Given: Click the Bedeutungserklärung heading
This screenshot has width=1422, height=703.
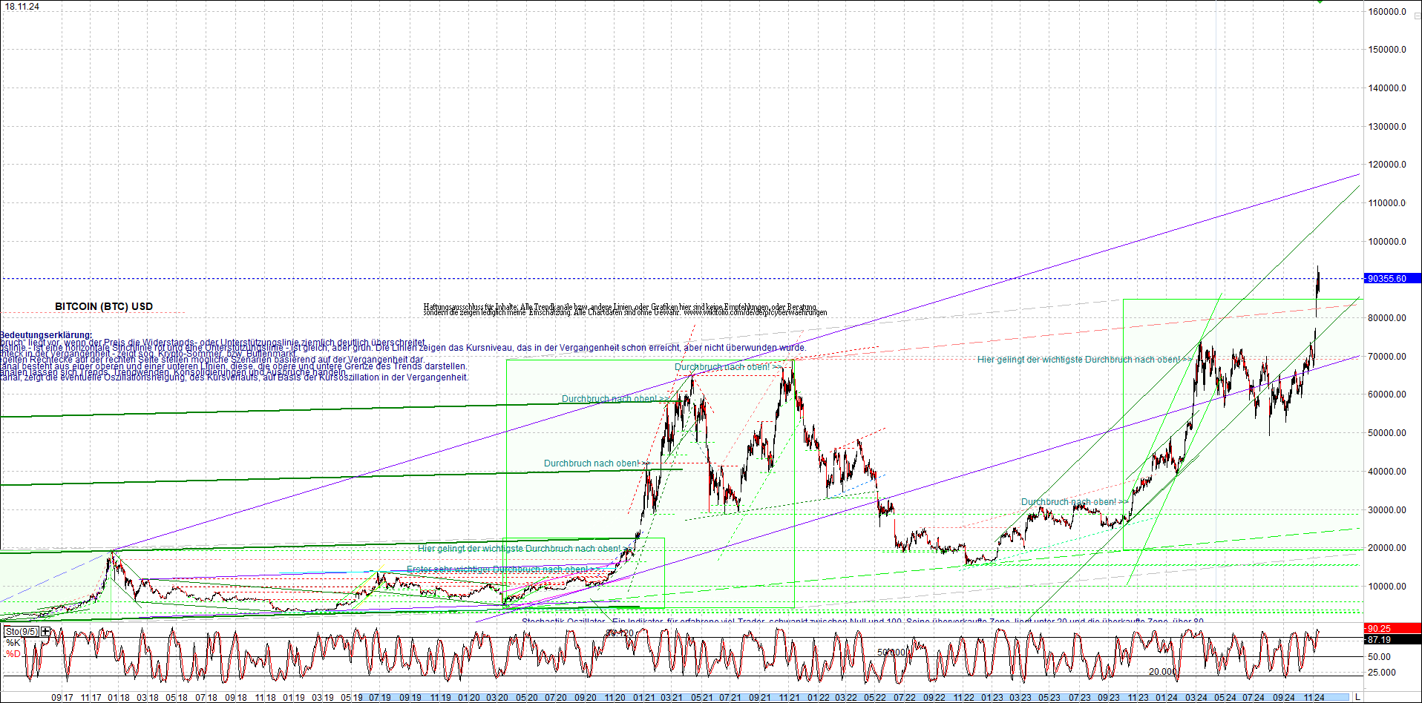Looking at the screenshot, I should tap(46, 335).
